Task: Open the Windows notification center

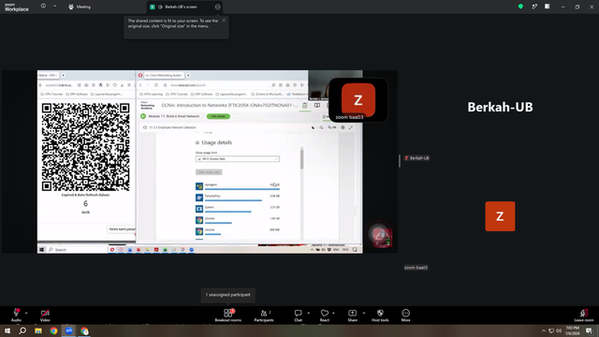Action: click(589, 330)
